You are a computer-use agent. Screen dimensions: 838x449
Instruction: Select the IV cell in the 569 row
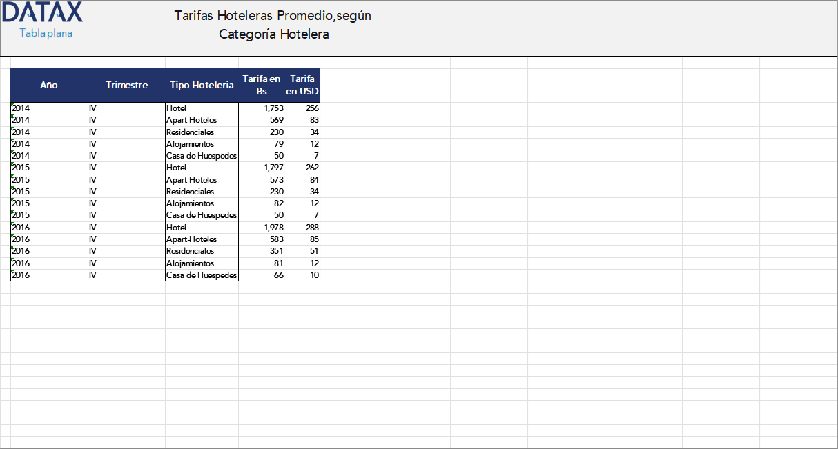(126, 120)
